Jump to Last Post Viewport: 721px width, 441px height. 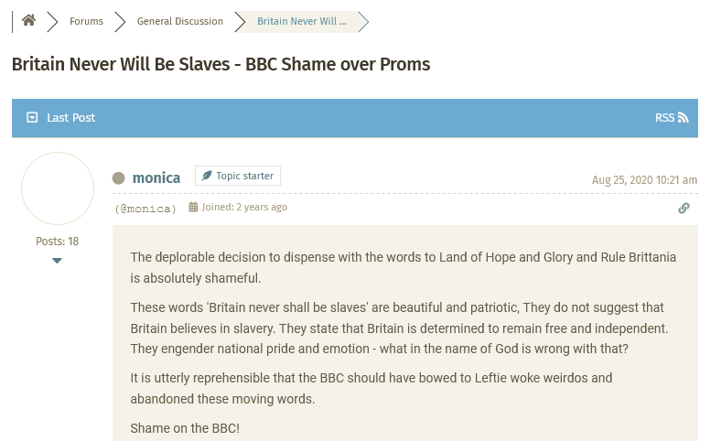point(70,117)
